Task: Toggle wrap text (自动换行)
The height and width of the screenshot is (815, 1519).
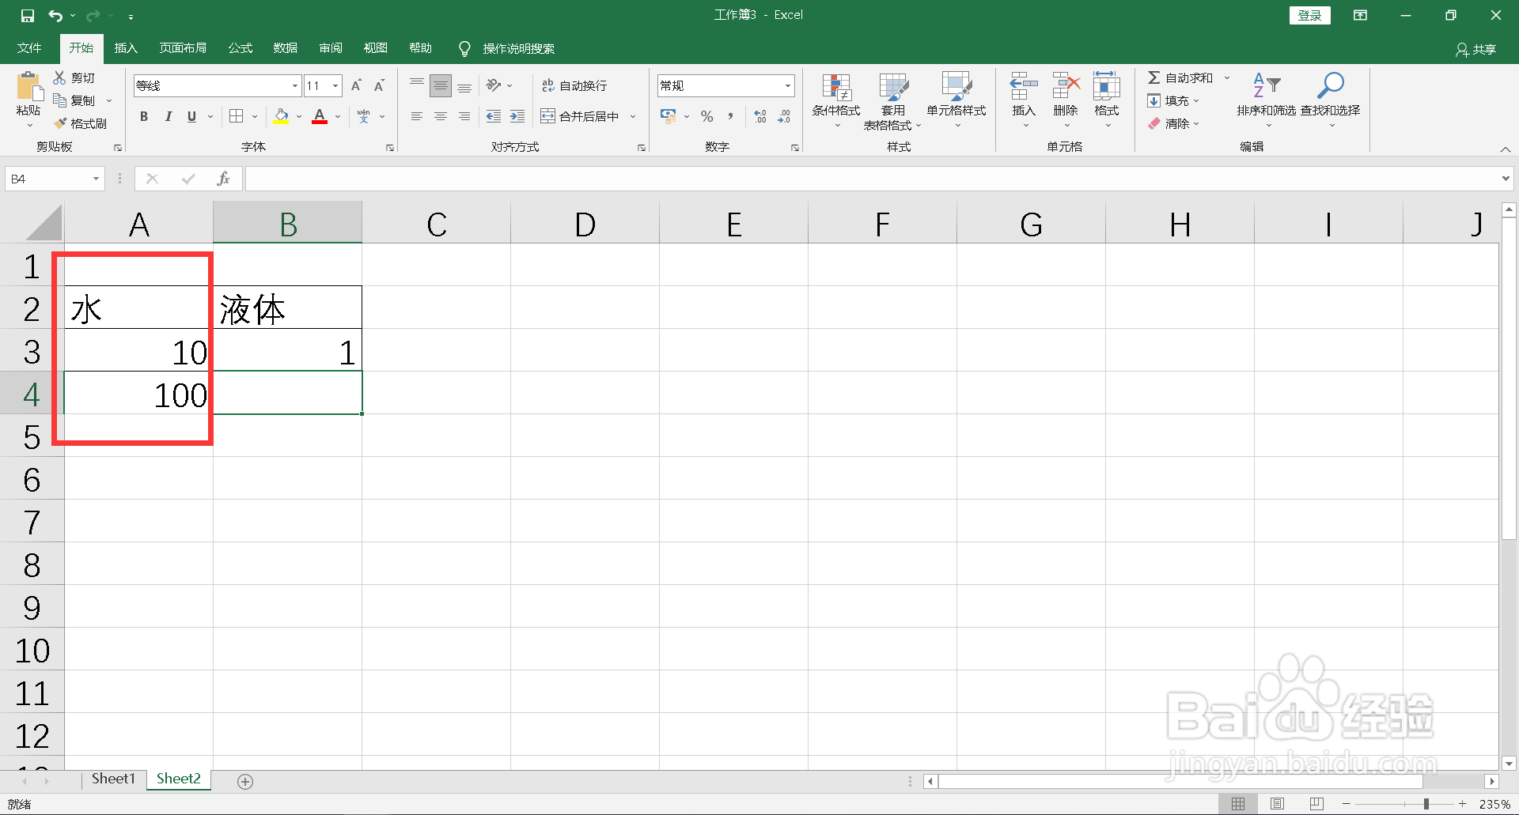Action: (574, 85)
